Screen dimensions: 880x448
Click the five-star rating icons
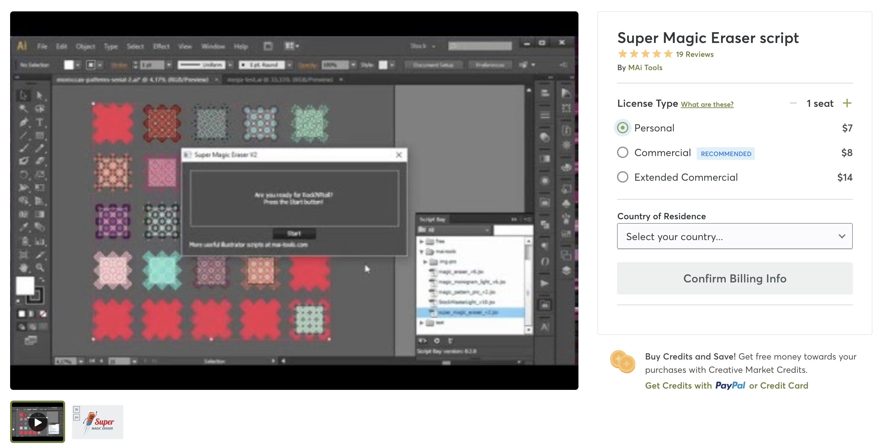tap(645, 54)
